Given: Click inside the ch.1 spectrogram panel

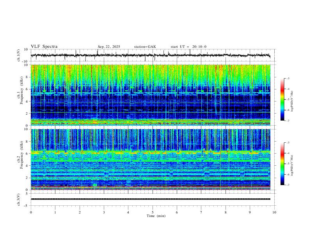Looking at the screenshot, I should 150,95.
